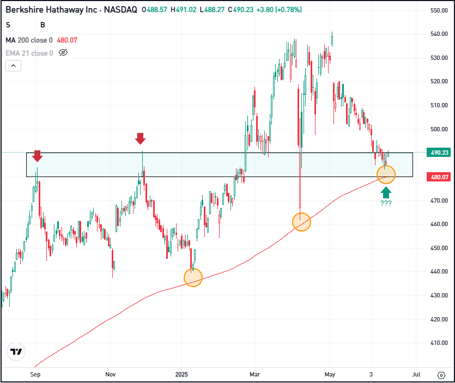Click the Sep label on time axis

pyautogui.click(x=35, y=374)
